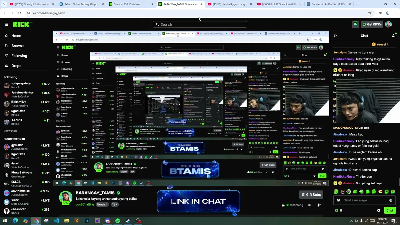
Task: Open Chrome media controls icon
Action: point(380,13)
